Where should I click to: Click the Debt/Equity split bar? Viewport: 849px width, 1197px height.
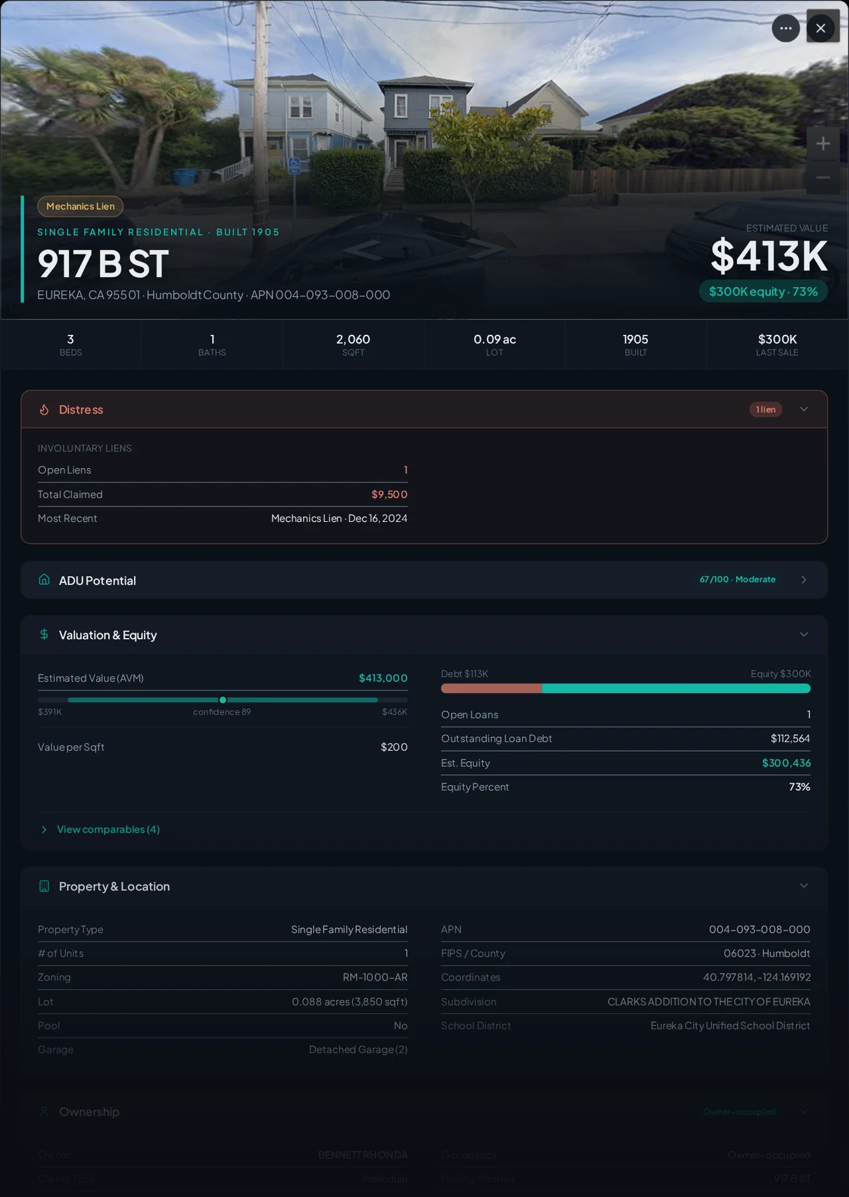point(625,688)
